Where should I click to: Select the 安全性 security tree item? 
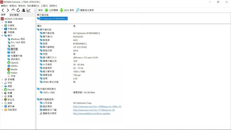[9, 100]
